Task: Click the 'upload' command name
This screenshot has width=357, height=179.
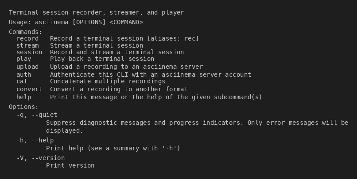Action: 27,67
